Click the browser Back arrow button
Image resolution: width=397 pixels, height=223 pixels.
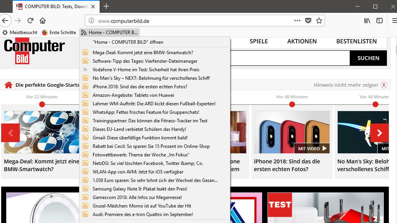click(5, 21)
